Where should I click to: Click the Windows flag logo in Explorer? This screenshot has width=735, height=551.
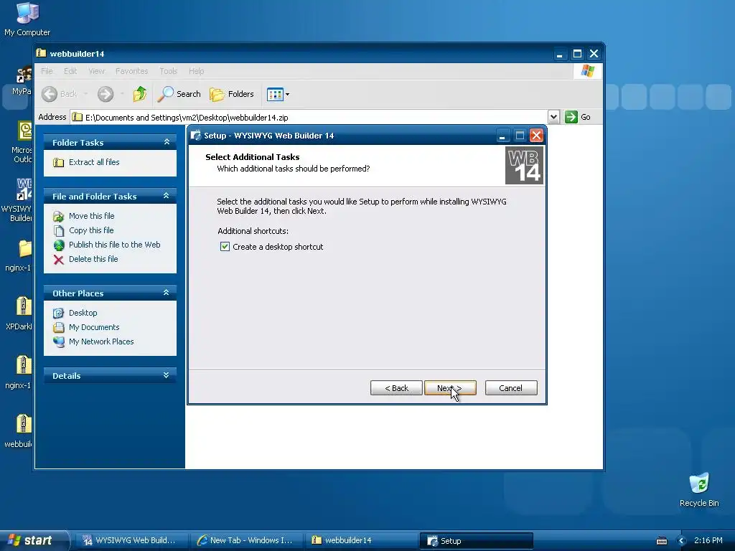(587, 71)
